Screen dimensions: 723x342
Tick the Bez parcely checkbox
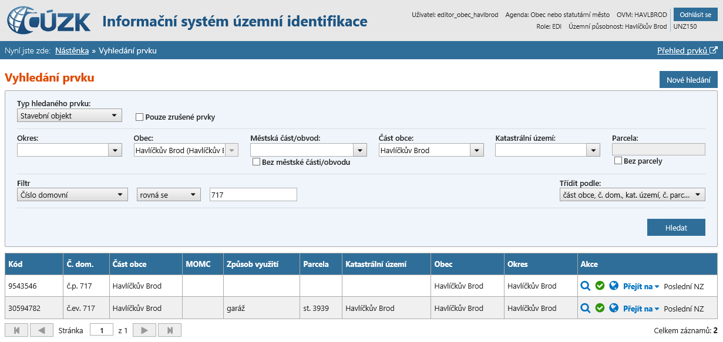point(618,161)
